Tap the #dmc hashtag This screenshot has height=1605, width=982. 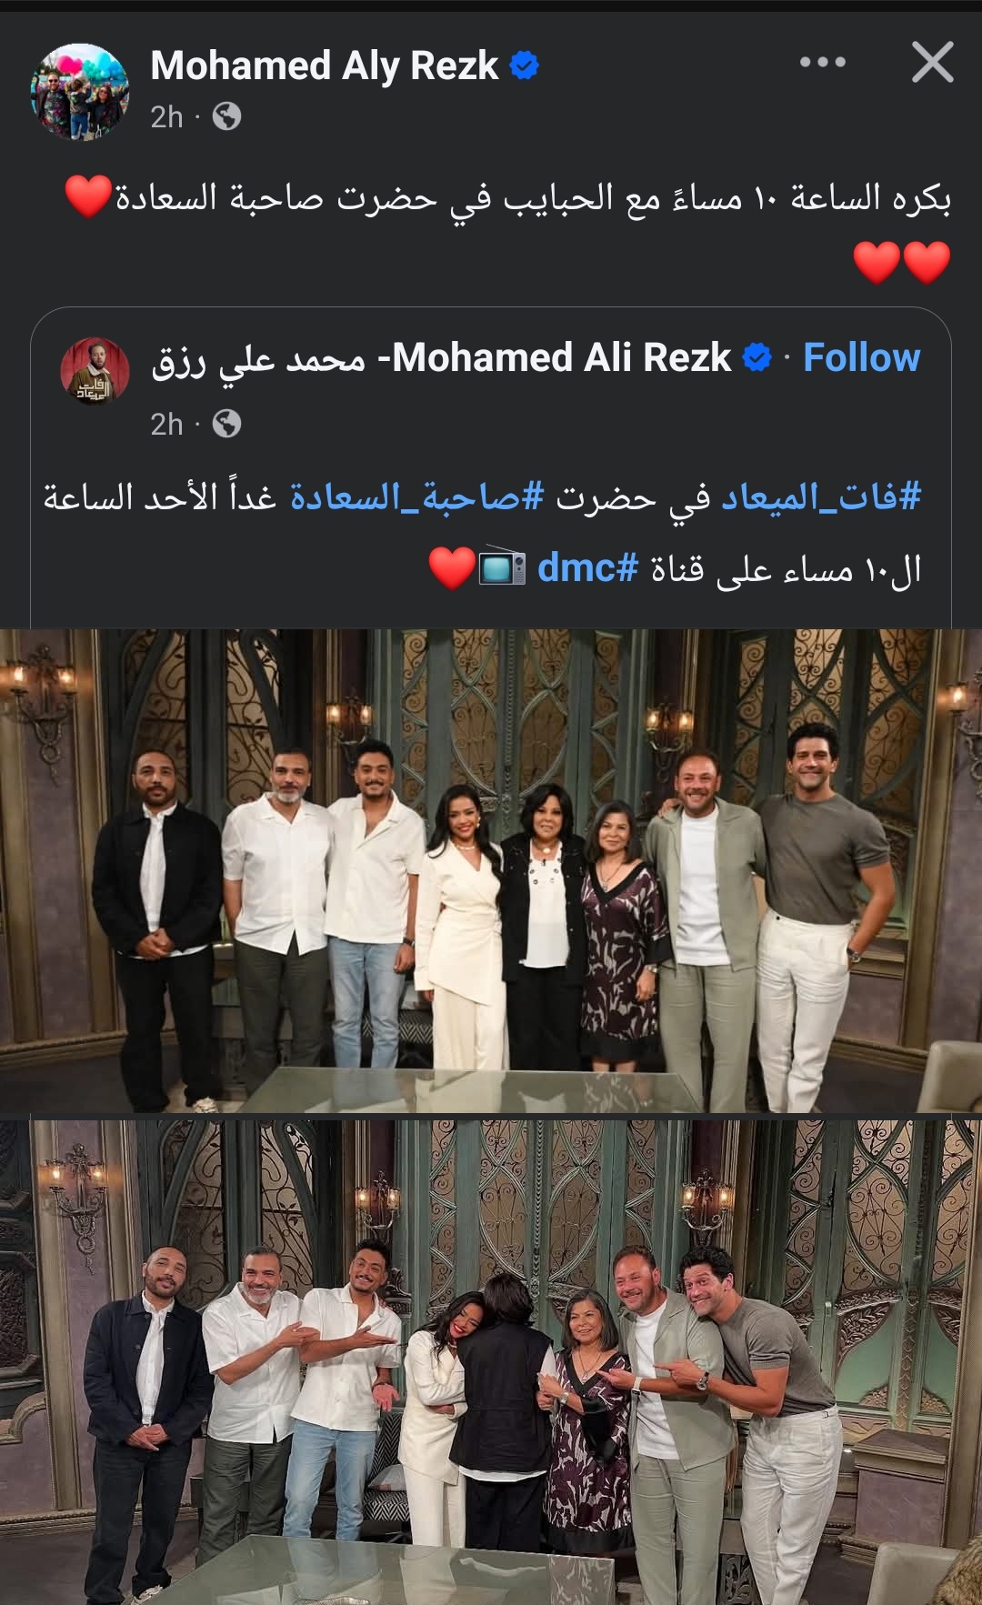click(588, 568)
